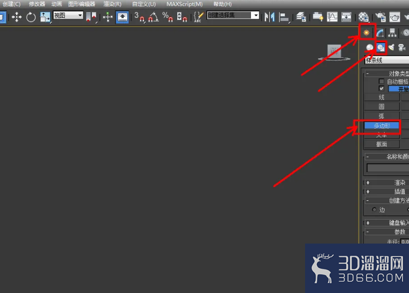Open the 动画 menu
Screen dimensions: 409x293
coord(57,4)
